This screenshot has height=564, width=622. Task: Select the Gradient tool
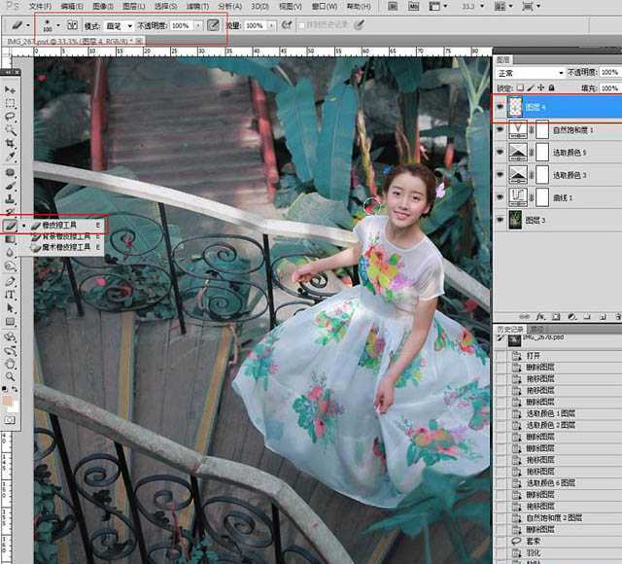click(10, 238)
